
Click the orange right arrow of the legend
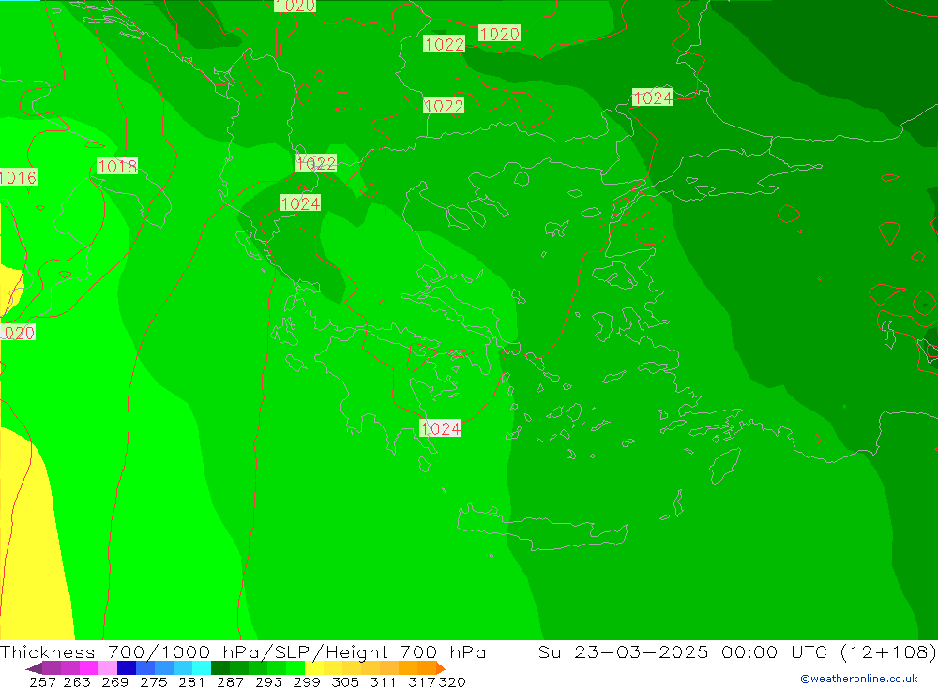(441, 668)
